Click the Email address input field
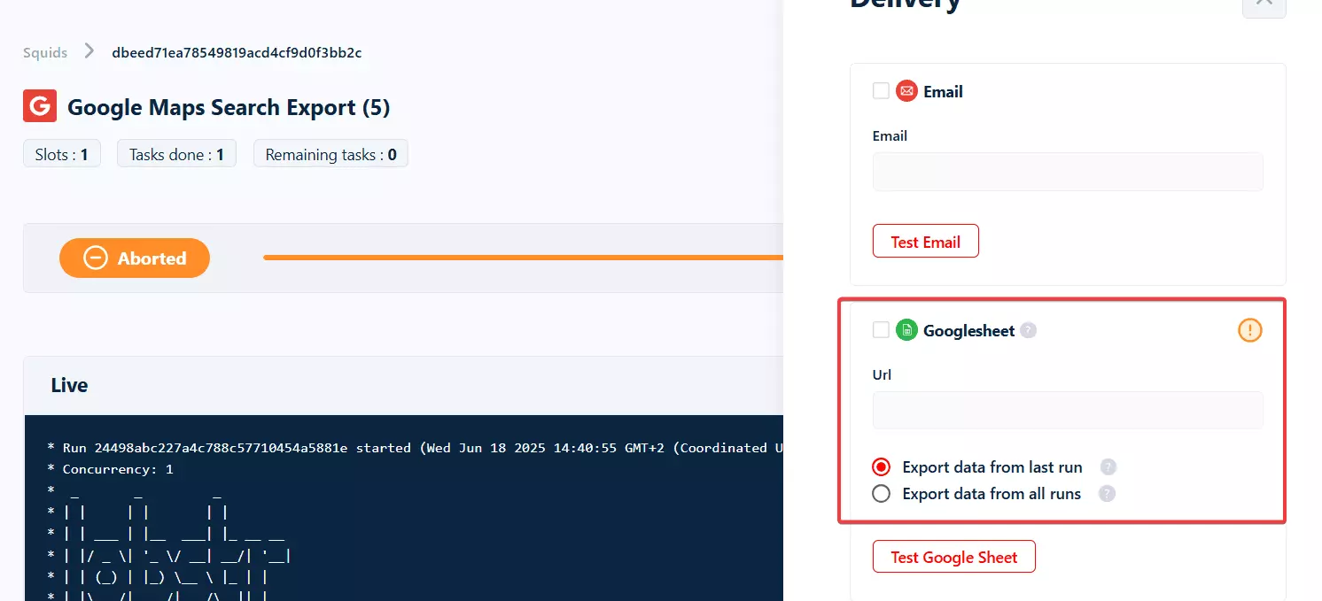1322x601 pixels. [x=1068, y=172]
